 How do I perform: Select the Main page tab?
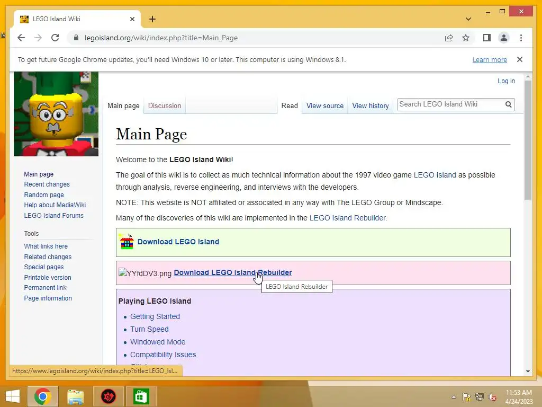pos(123,105)
